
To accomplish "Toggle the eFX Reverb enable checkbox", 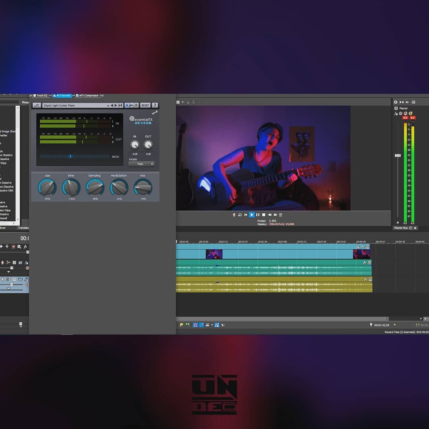I will click(54, 95).
